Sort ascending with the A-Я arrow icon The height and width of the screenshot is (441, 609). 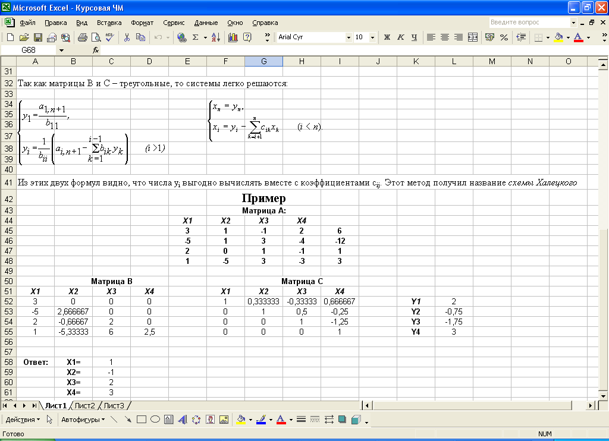216,37
